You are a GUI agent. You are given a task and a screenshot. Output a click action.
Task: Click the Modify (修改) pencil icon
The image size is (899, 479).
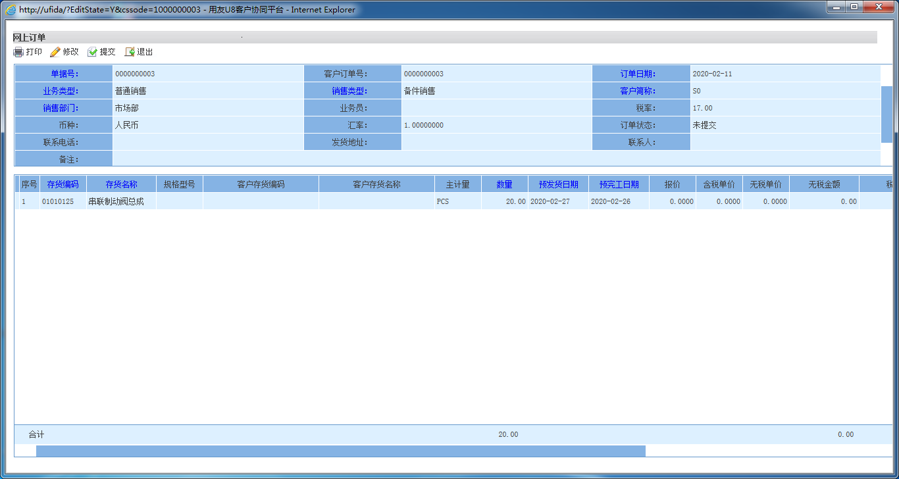55,52
